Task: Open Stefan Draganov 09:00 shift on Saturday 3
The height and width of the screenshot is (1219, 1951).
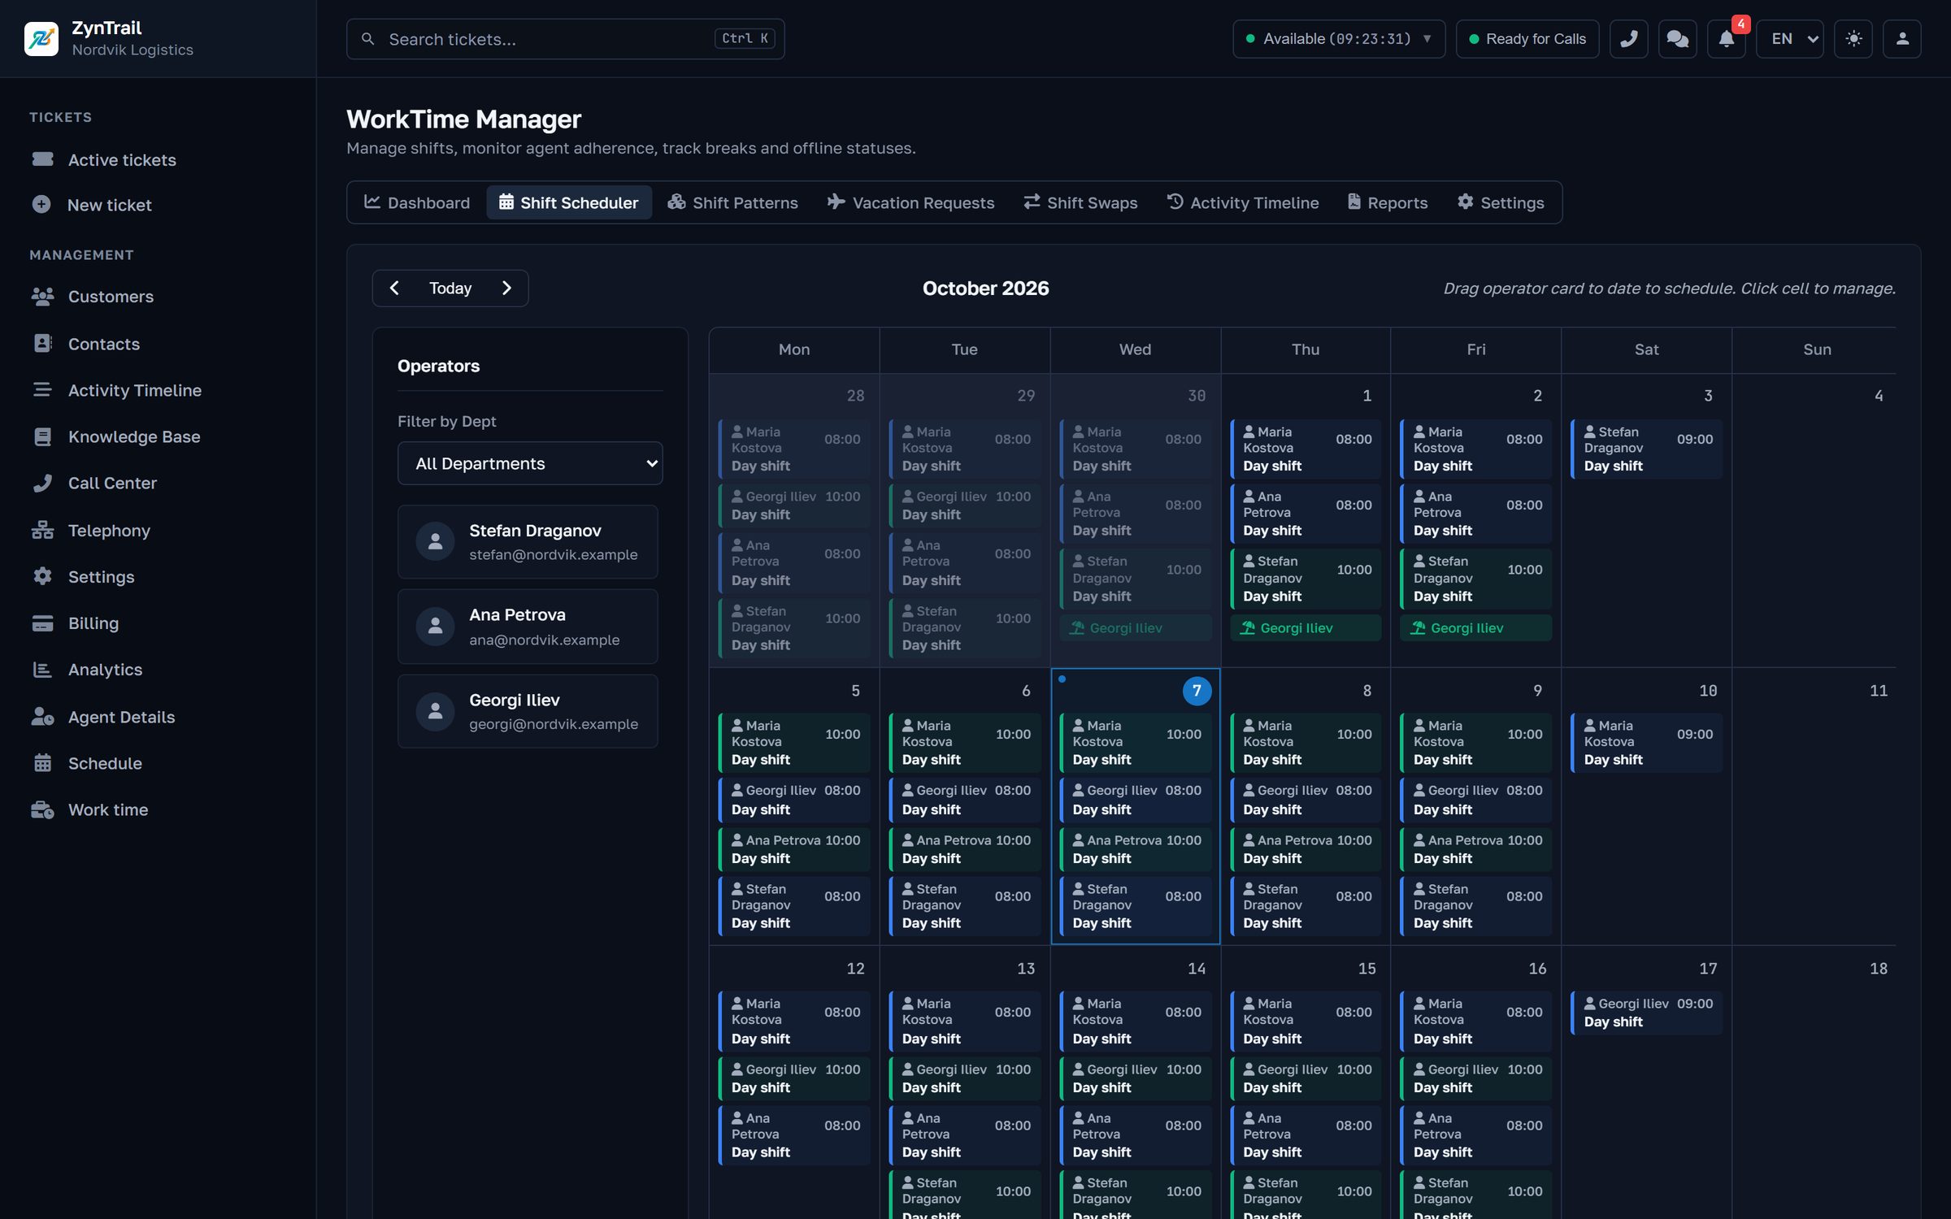Action: point(1646,449)
